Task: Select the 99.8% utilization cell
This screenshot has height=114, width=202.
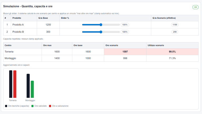Action: [172, 52]
